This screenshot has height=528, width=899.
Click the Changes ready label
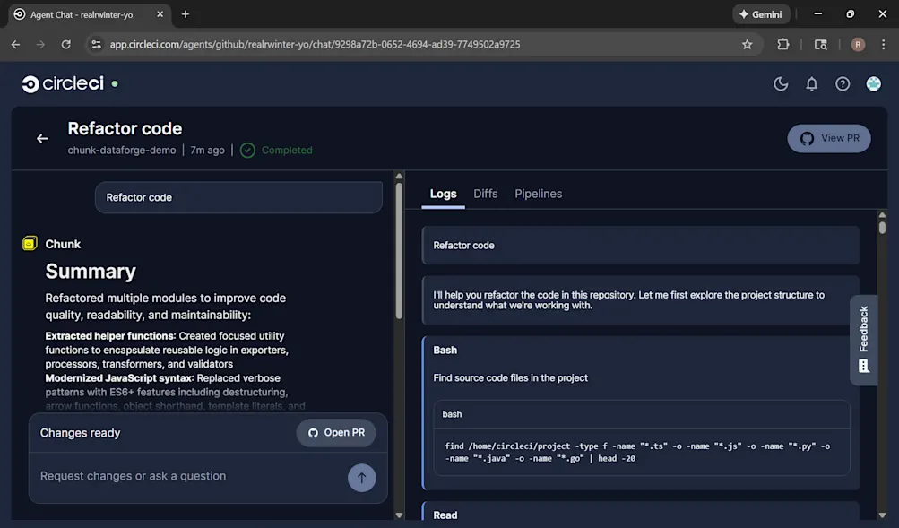pos(81,433)
